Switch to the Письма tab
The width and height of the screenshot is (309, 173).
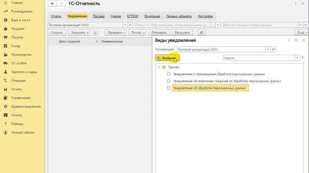(98, 16)
